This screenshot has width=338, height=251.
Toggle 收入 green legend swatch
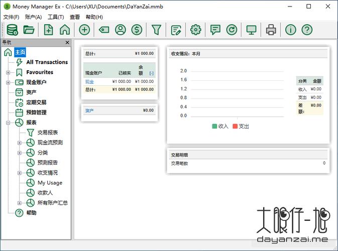[x=214, y=126]
